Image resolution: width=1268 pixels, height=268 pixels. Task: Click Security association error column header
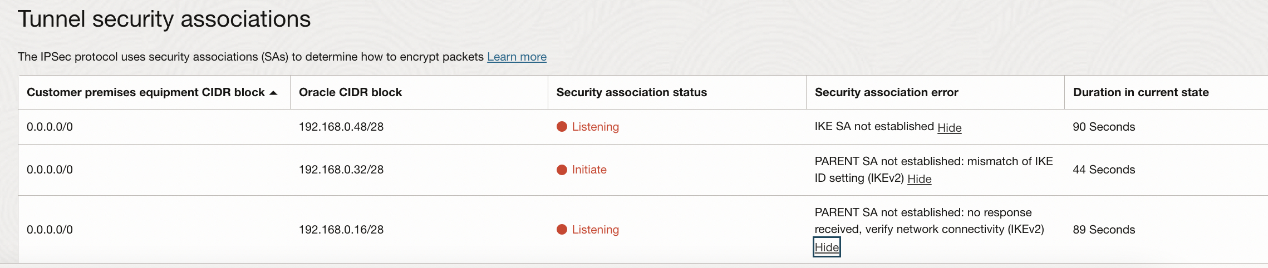point(886,92)
